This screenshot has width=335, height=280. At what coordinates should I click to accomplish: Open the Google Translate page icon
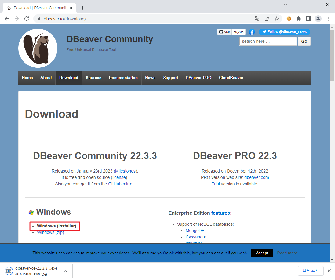click(x=257, y=19)
